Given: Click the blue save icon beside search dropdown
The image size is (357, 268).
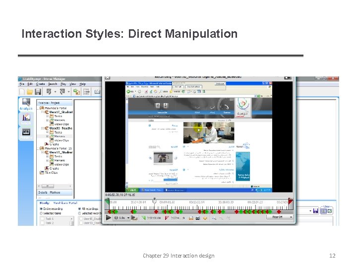Looking at the screenshot, I should pyautogui.click(x=315, y=211).
